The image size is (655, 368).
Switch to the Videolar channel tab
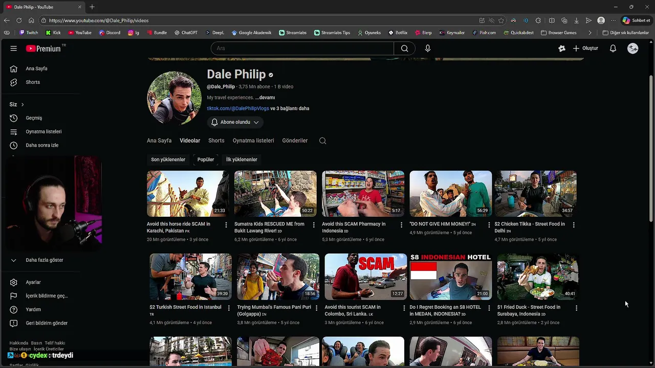(x=190, y=141)
